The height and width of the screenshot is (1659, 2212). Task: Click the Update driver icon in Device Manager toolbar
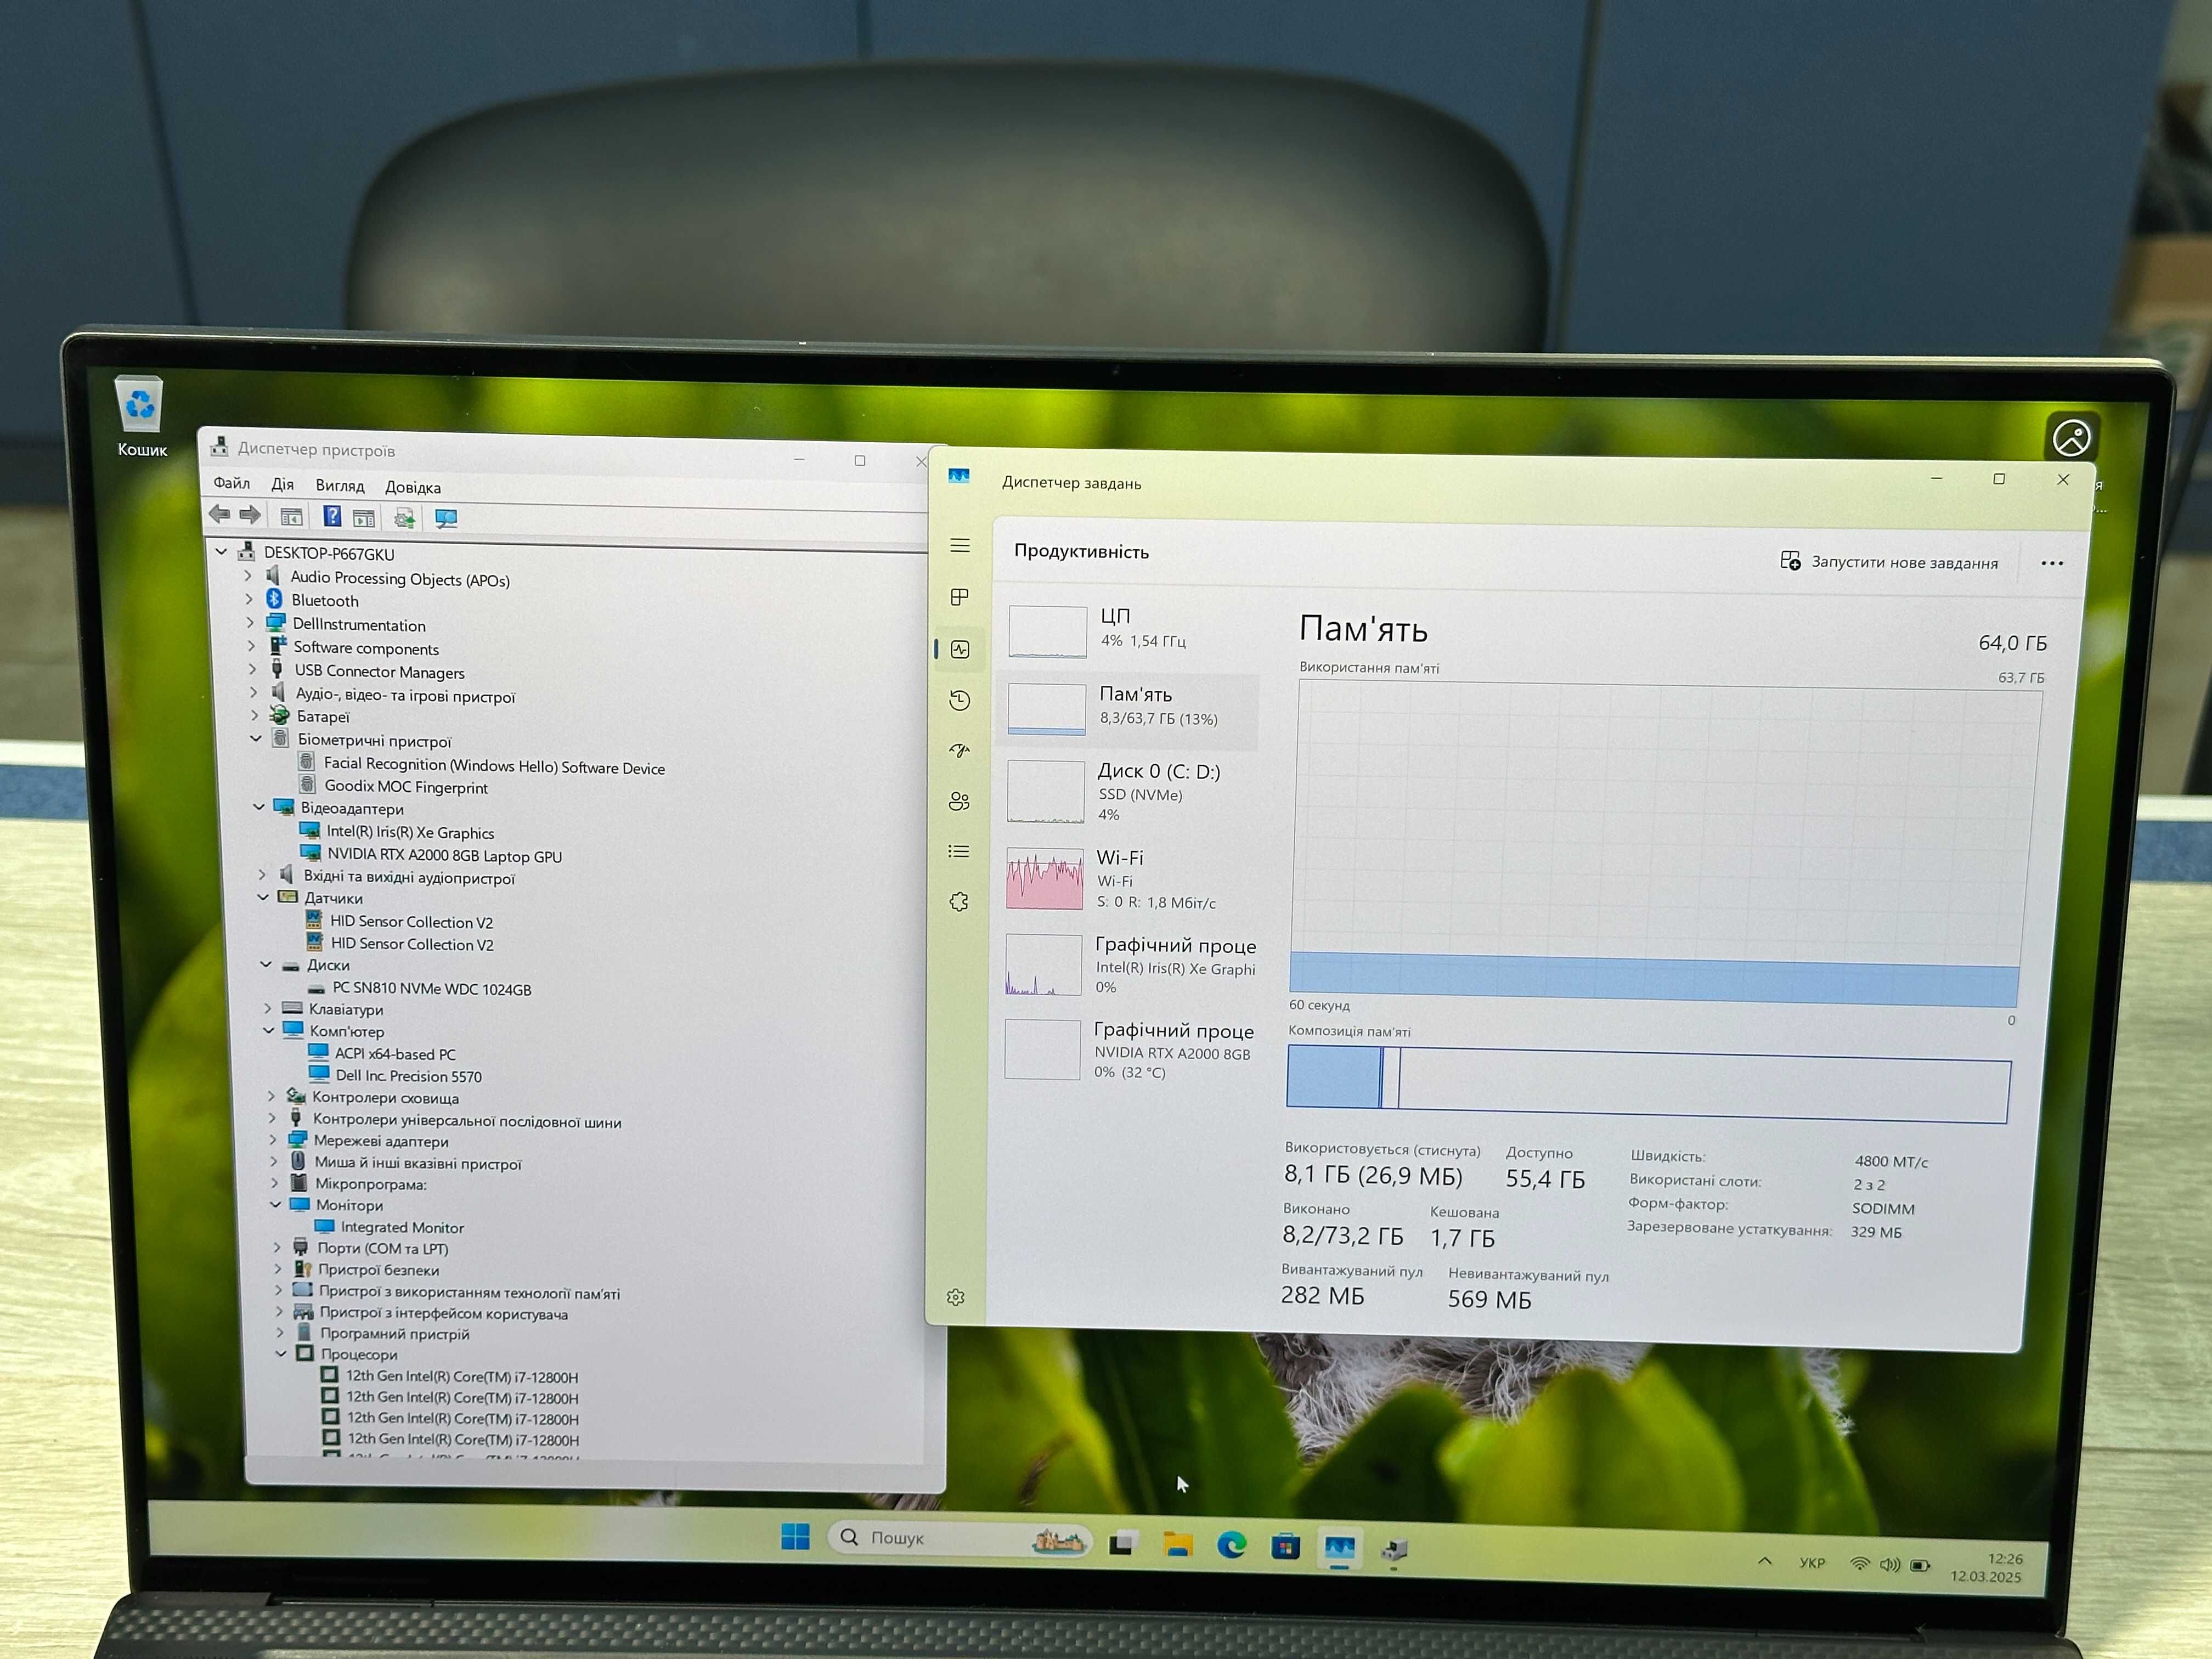pyautogui.click(x=404, y=517)
